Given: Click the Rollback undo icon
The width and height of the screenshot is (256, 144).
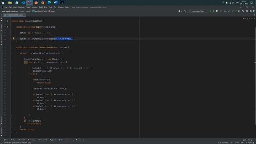Looking at the screenshot, I should pyautogui.click(x=243, y=11).
